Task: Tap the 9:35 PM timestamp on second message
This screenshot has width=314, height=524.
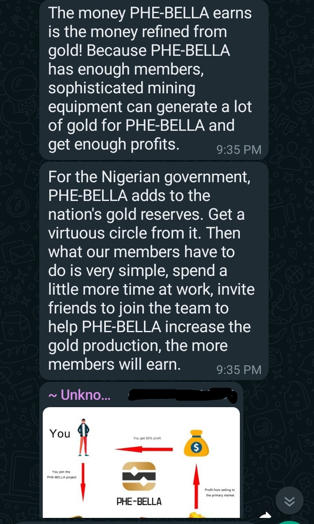Action: [239, 370]
